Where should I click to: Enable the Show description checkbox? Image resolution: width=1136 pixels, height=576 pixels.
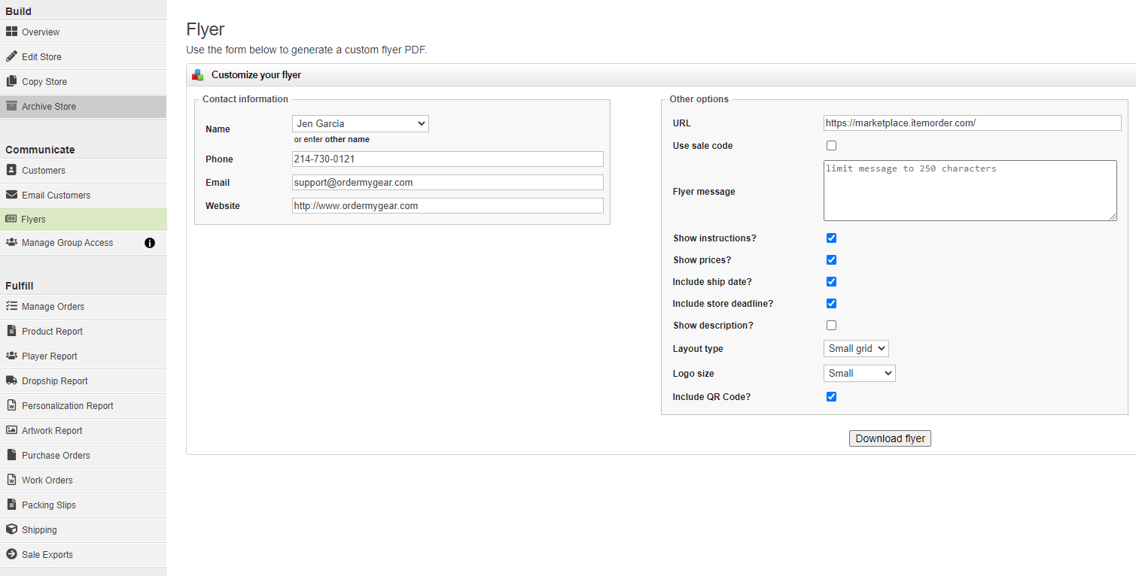tap(831, 325)
